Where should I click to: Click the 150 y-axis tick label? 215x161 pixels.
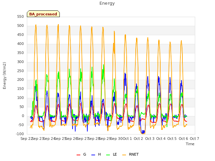(x=20, y=89)
